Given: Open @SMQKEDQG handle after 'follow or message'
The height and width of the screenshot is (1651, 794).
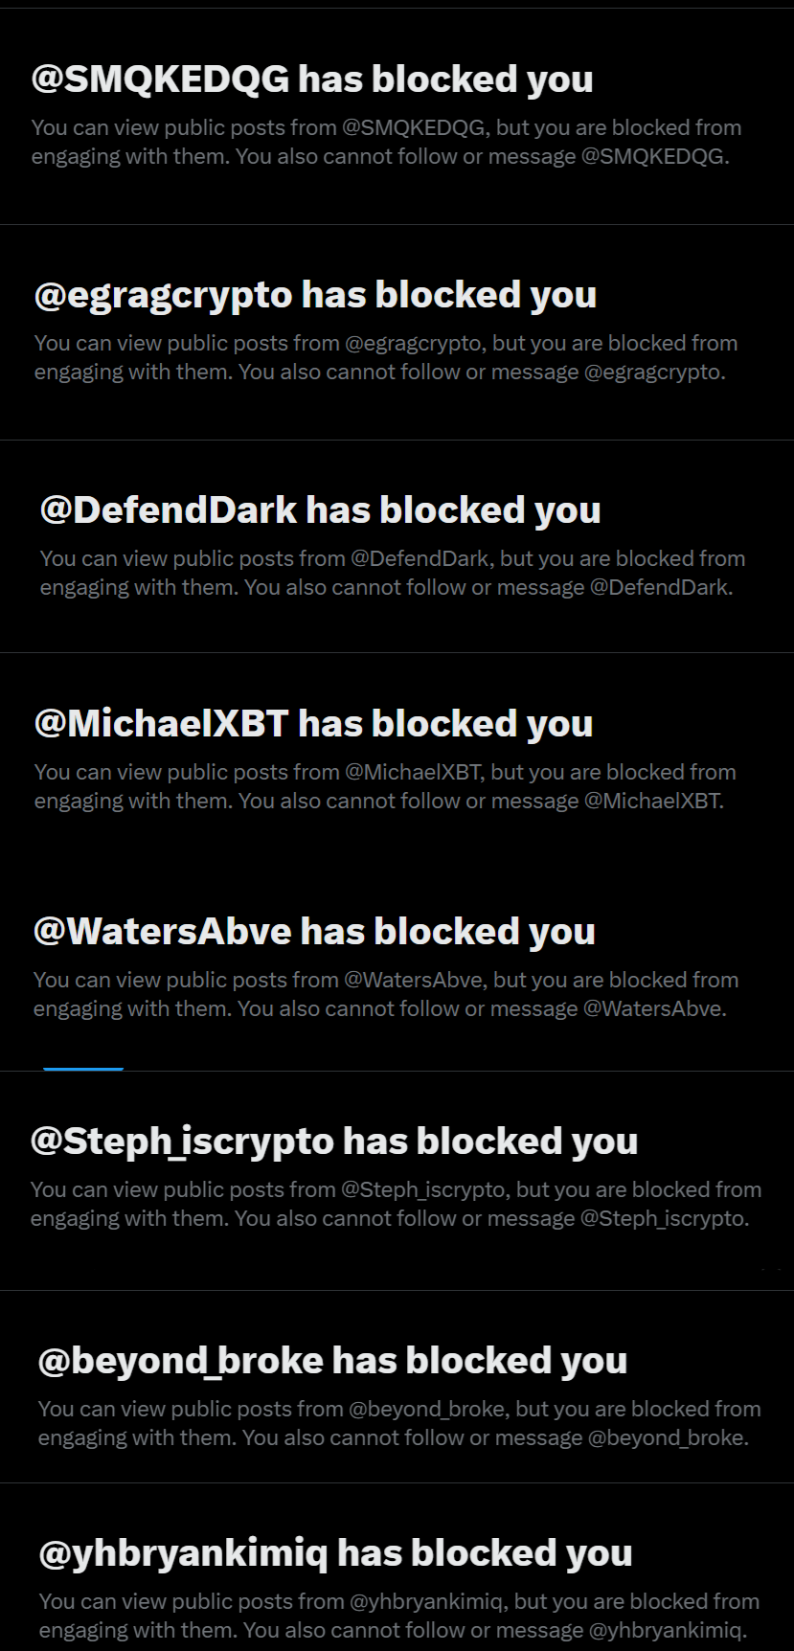Looking at the screenshot, I should coord(652,157).
